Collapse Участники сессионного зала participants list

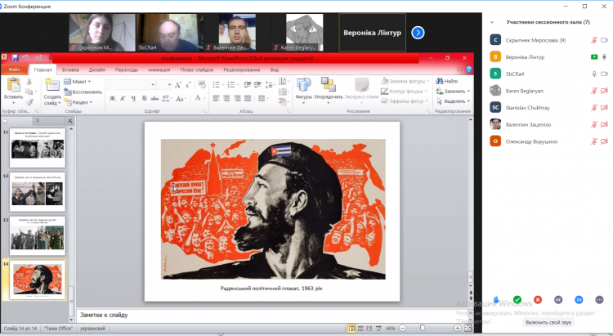pos(492,22)
